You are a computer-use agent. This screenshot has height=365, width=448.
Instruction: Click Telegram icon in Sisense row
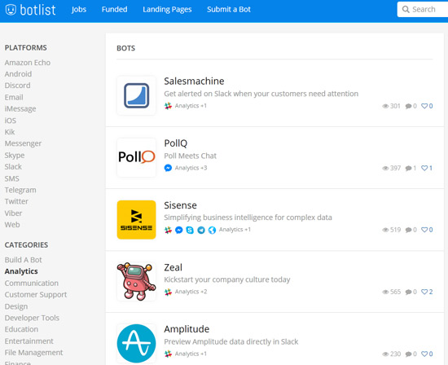pos(201,230)
